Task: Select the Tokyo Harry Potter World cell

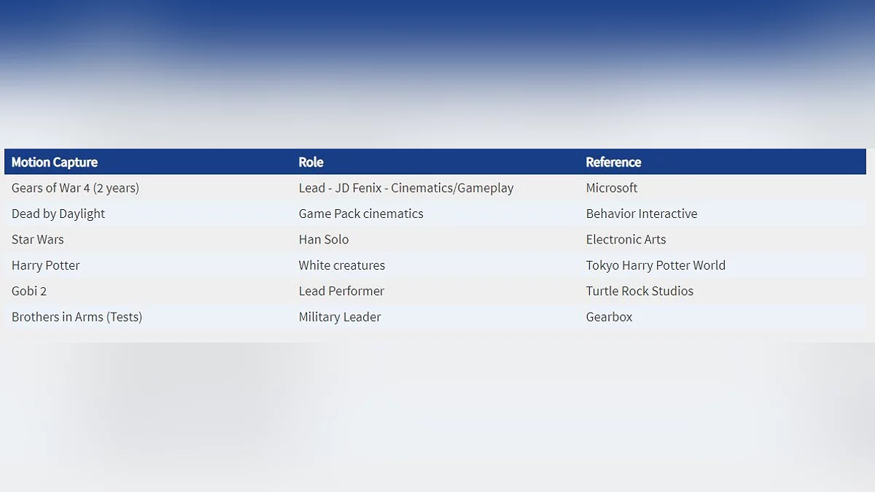Action: [723, 265]
